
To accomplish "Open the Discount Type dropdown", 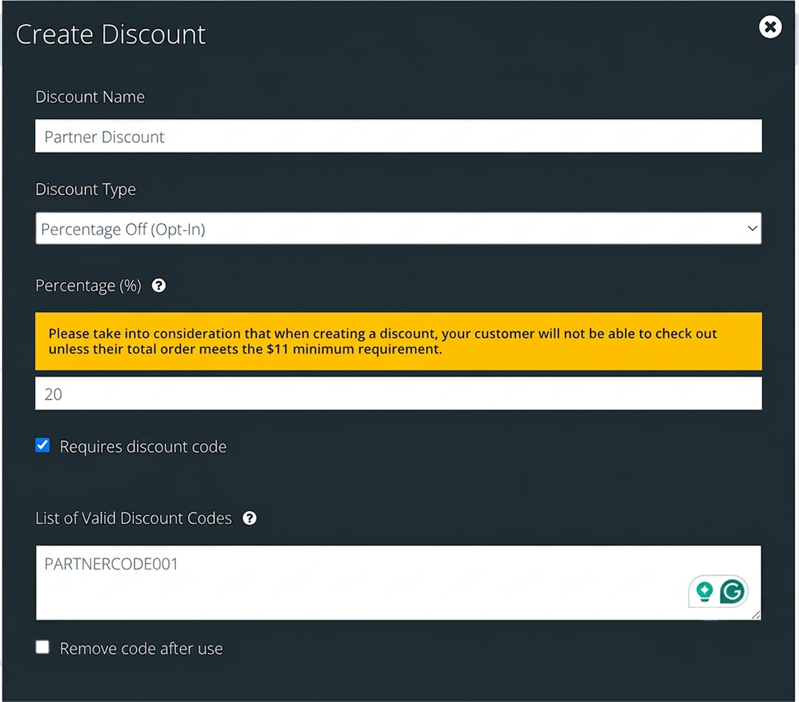I will pos(399,228).
